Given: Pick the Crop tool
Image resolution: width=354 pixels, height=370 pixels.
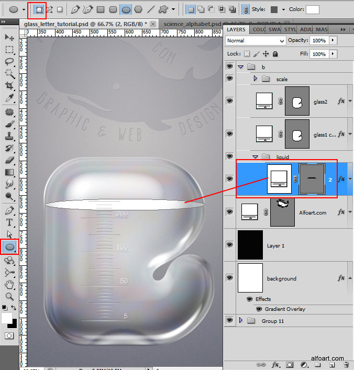Looking at the screenshot, I should click(9, 86).
